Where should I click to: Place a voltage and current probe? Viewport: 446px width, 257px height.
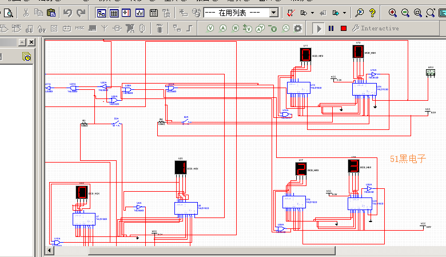coord(260,29)
